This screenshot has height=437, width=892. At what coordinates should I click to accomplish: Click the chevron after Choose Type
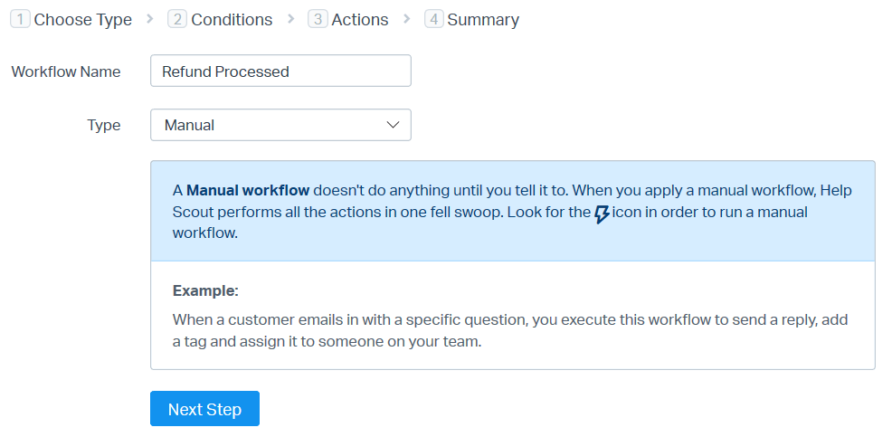pyautogui.click(x=150, y=19)
